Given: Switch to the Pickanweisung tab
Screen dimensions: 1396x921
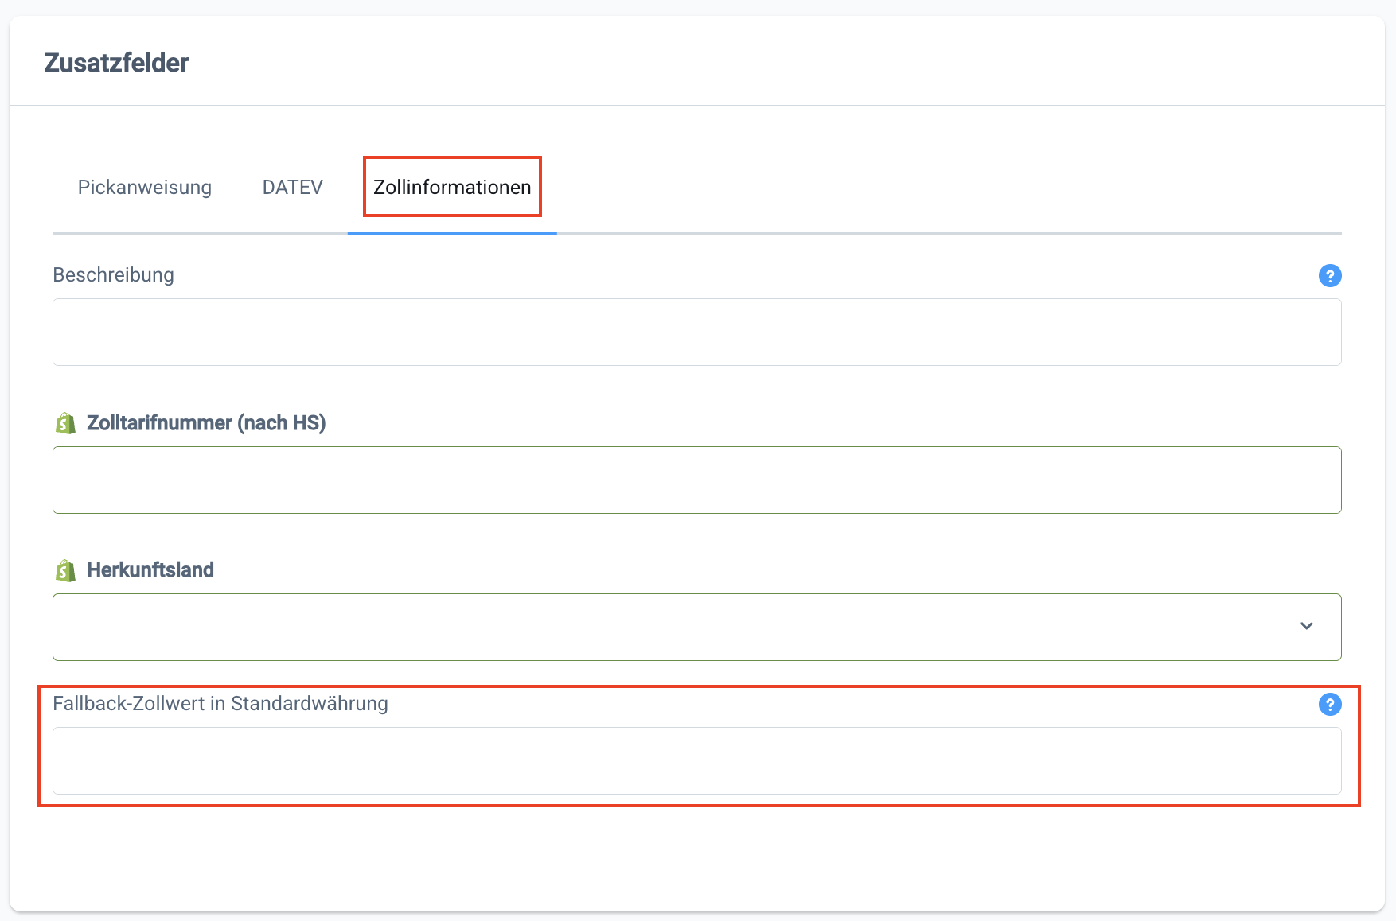Looking at the screenshot, I should coord(145,187).
